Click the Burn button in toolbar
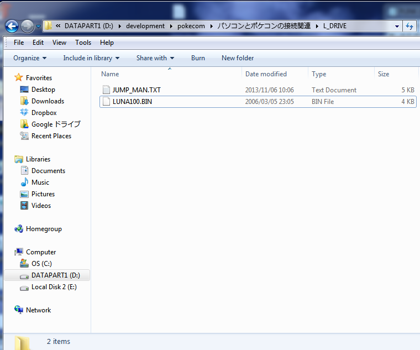Image resolution: width=420 pixels, height=350 pixels. tap(198, 58)
